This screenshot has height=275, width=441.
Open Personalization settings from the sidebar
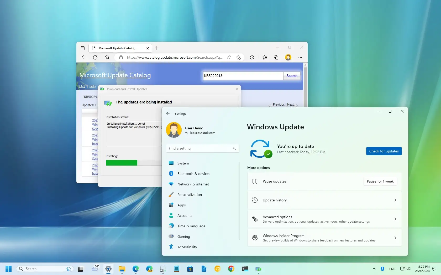click(189, 195)
